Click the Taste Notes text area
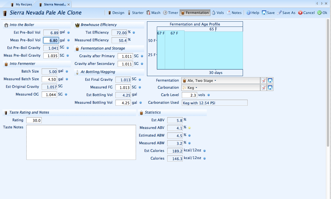Image resolution: width=331 pixels, height=199 pixels. (81, 142)
